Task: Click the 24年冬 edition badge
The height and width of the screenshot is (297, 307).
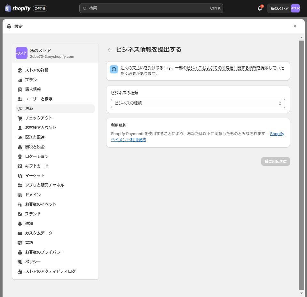Action: (40, 8)
